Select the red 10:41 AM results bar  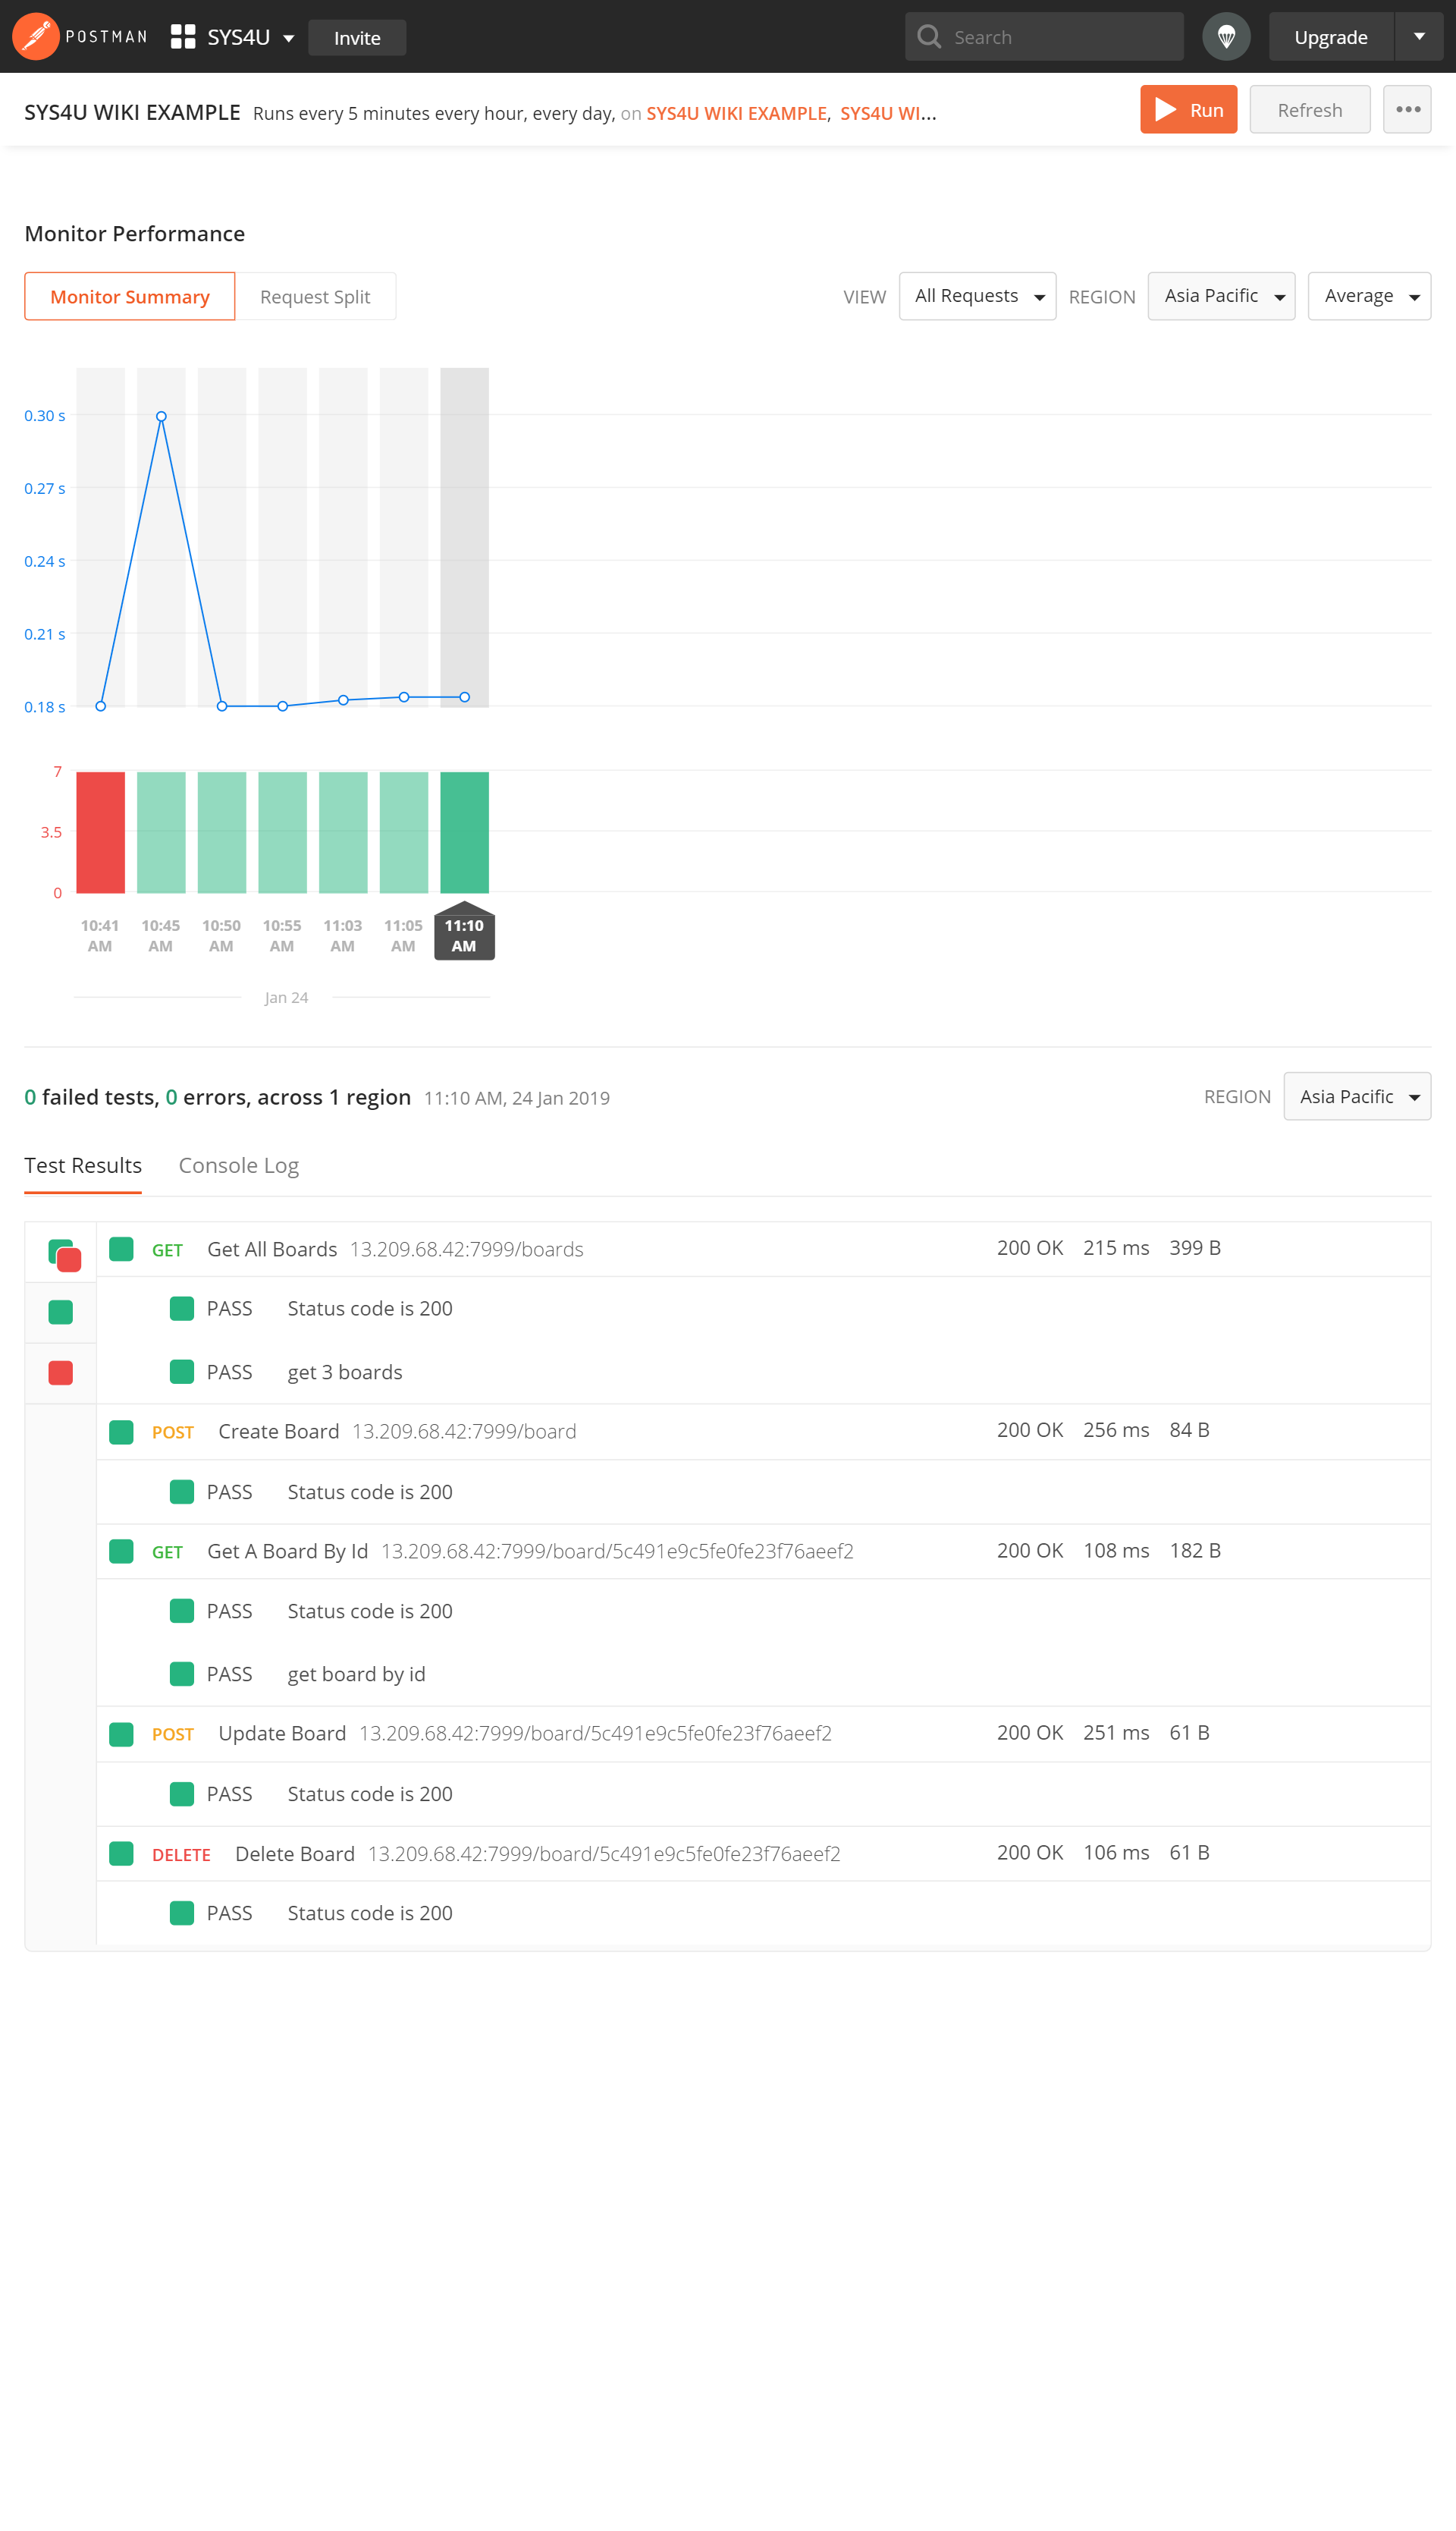[101, 832]
